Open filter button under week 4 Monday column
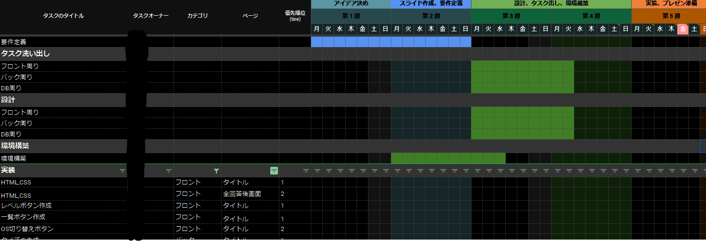The image size is (706, 241). coord(557,171)
